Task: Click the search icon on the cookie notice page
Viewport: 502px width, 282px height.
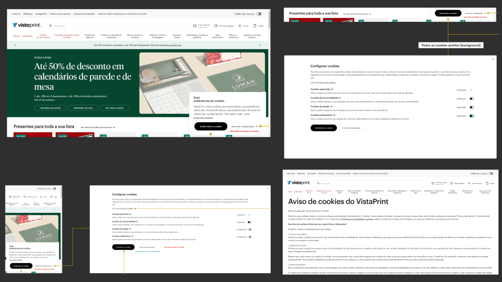Action: tap(318, 184)
